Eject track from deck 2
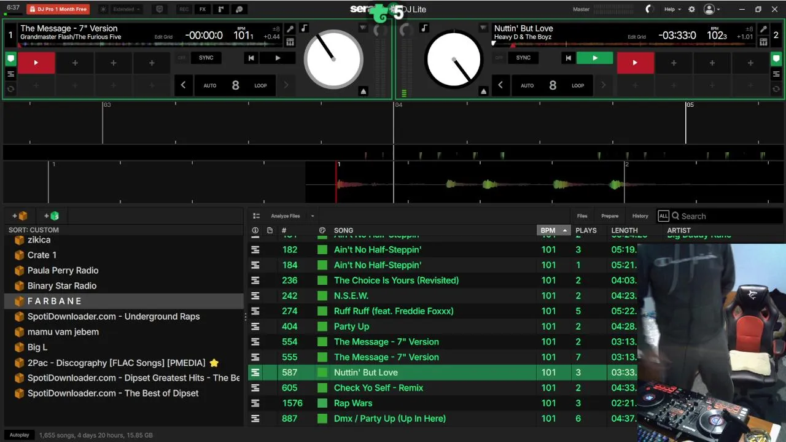786x442 pixels. tap(483, 91)
